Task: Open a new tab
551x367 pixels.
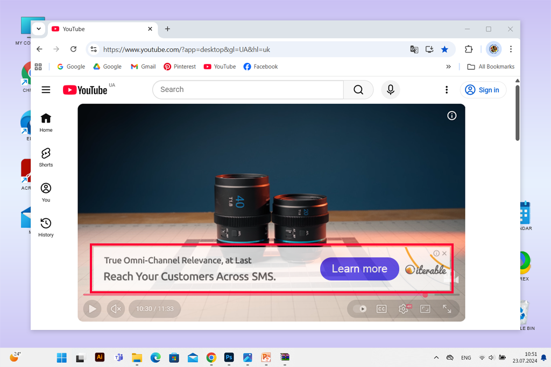Action: (168, 29)
